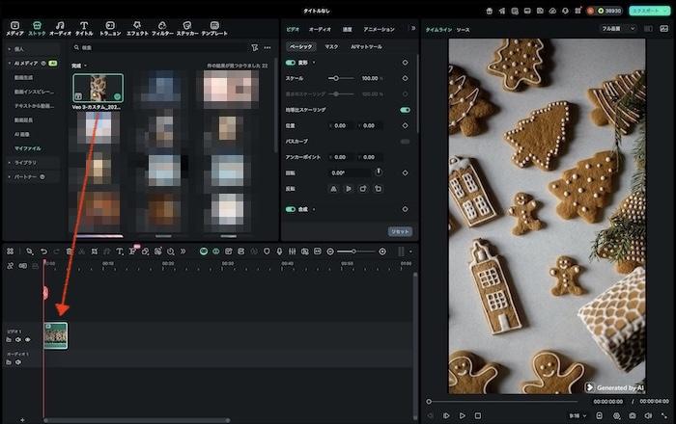Switch to the マスク tab
The image size is (676, 424).
coord(331,46)
